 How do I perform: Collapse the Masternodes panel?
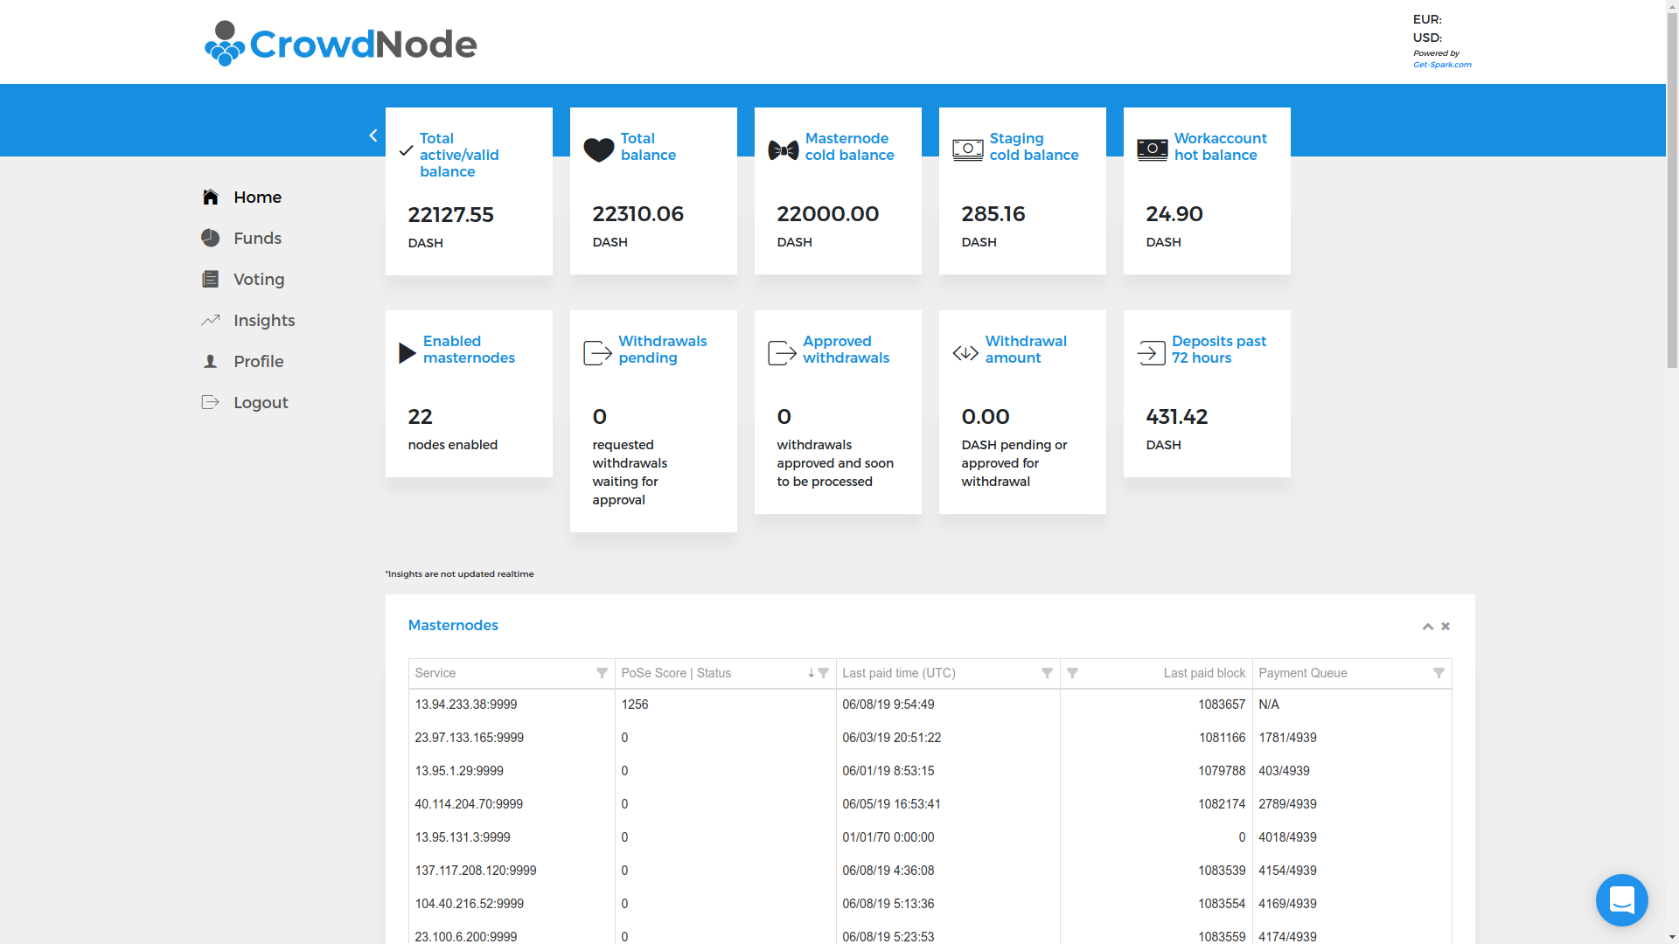pos(1428,627)
